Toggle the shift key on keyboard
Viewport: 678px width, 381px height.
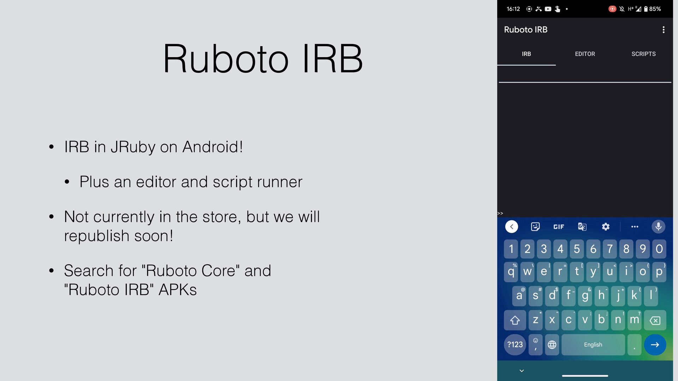[515, 320]
